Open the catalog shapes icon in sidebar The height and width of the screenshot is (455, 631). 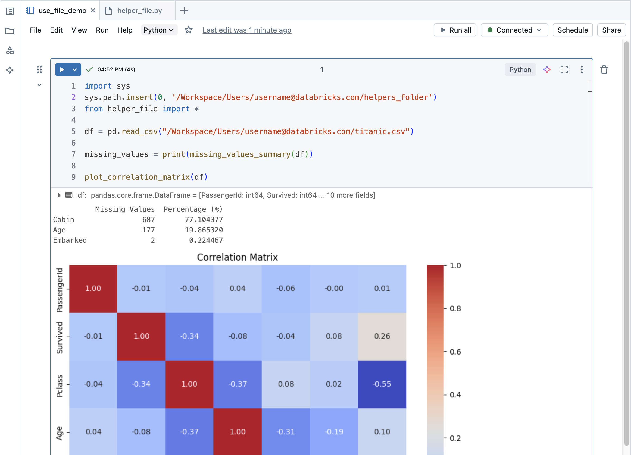[x=10, y=50]
